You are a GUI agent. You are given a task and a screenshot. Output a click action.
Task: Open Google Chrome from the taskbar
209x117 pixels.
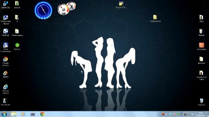[x=42, y=114]
